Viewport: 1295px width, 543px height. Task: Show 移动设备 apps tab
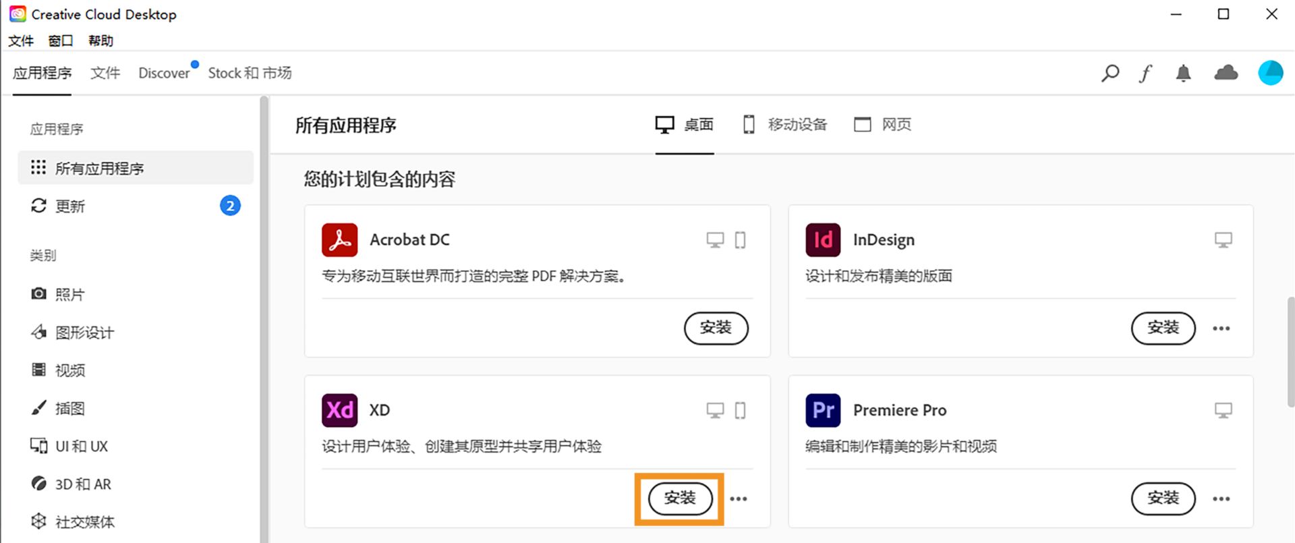785,125
